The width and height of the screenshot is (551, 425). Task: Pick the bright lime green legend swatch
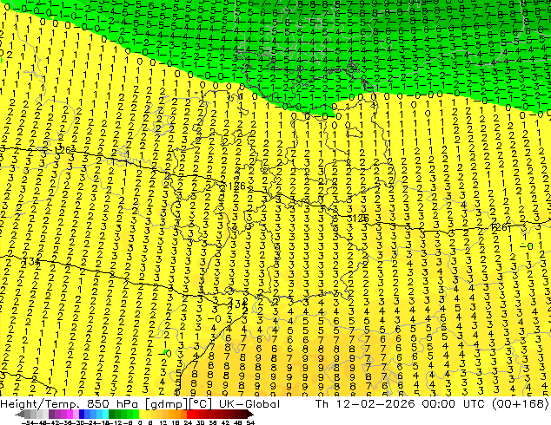136,414
